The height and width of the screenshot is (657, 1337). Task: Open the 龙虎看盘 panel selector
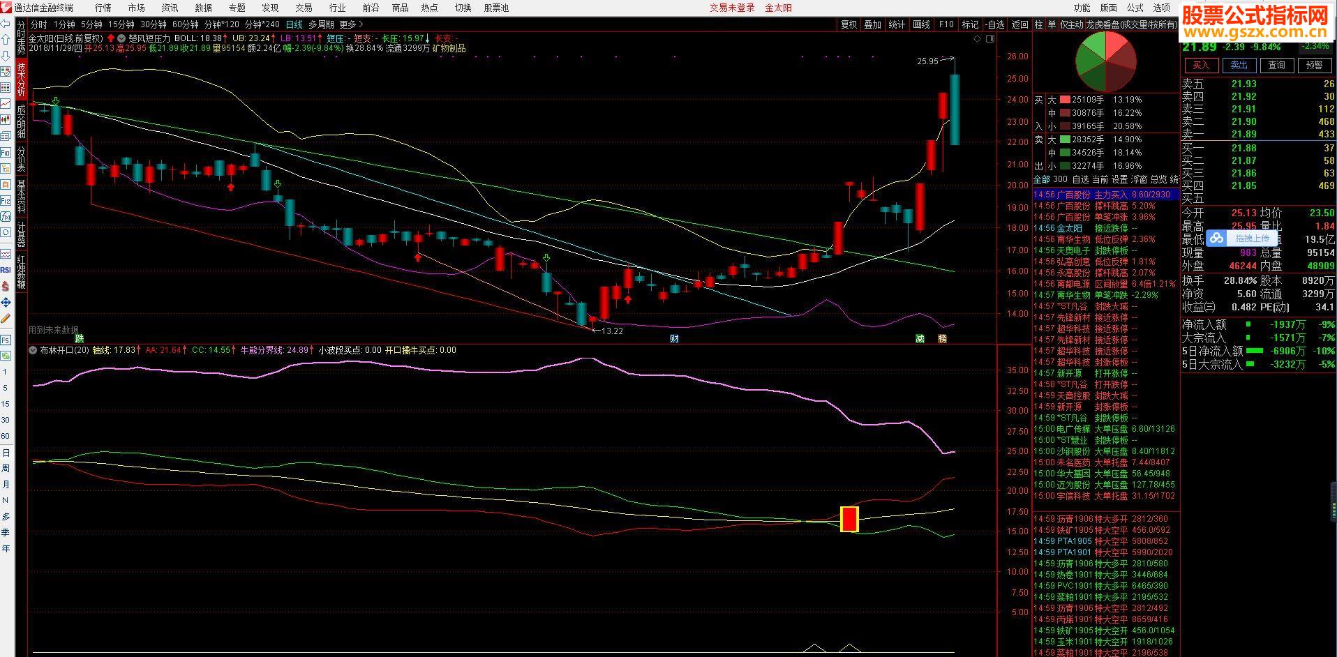pyautogui.click(x=1131, y=24)
